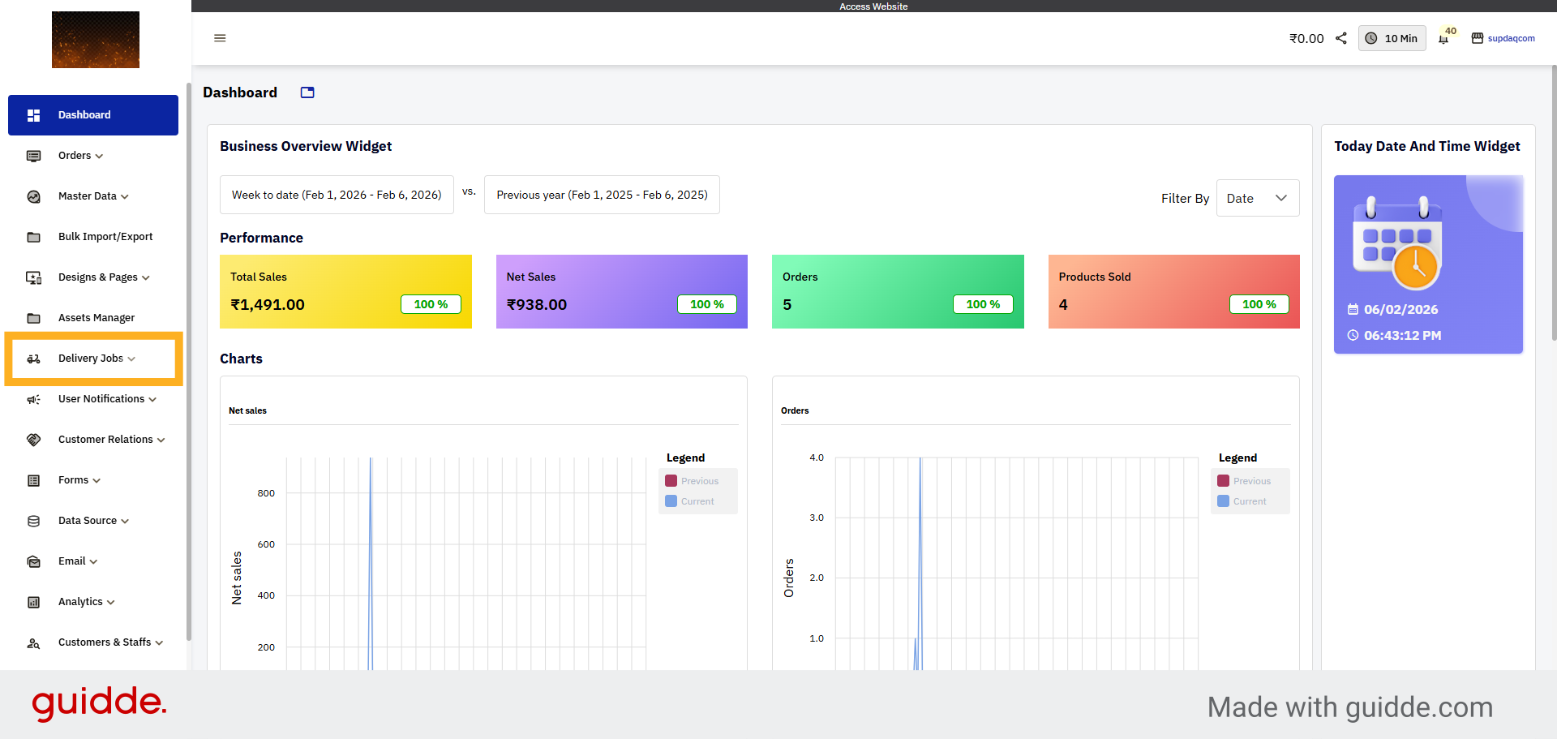
Task: Open the Filter By Date dropdown
Action: pyautogui.click(x=1257, y=198)
